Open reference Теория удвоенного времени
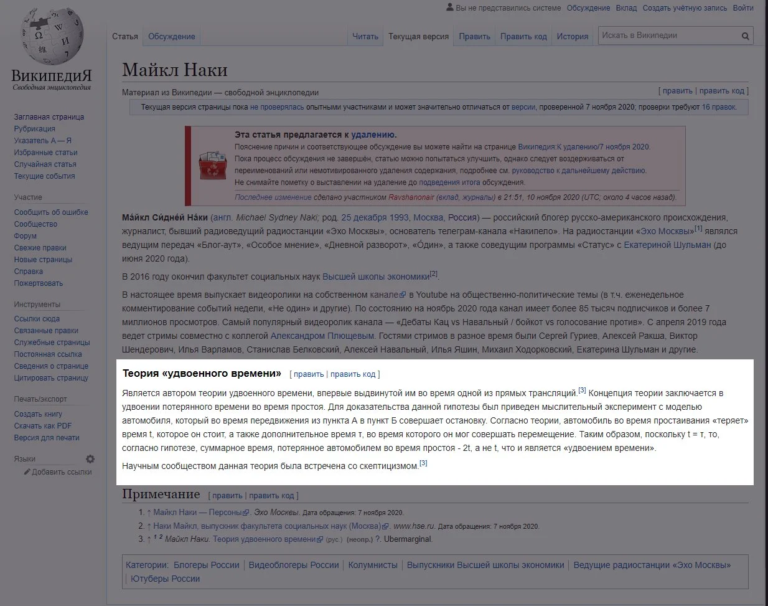Viewport: 768px width, 606px height. pyautogui.click(x=265, y=539)
